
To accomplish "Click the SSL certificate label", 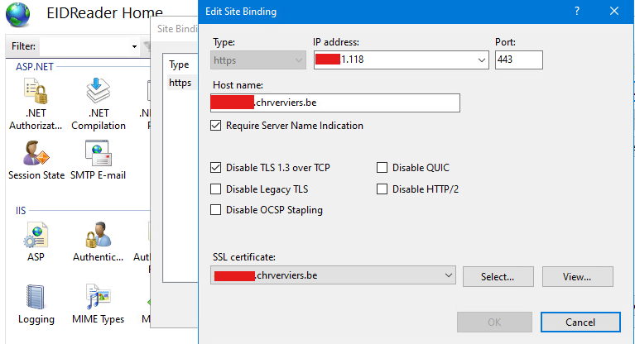I will (x=243, y=257).
